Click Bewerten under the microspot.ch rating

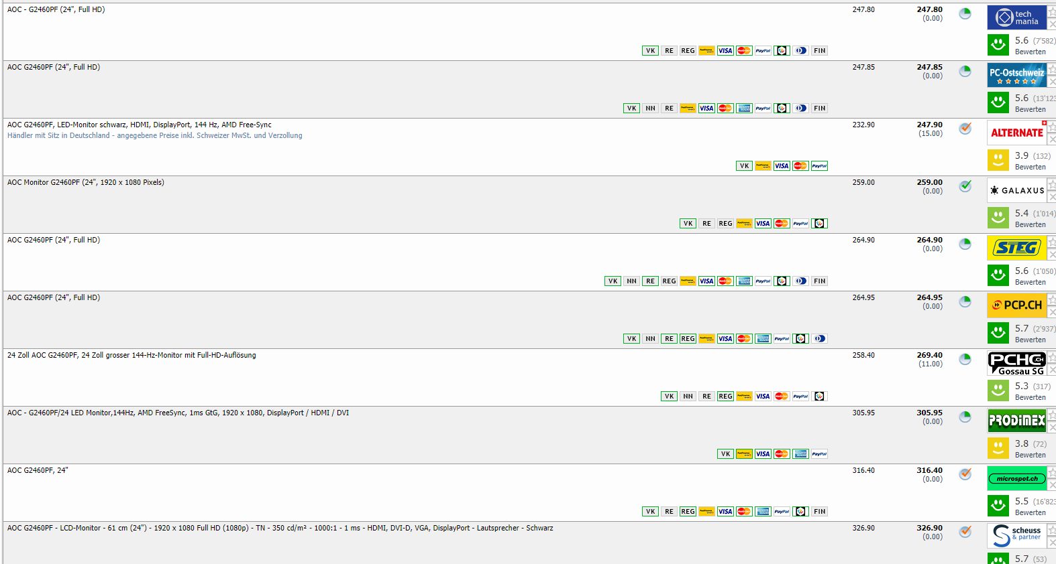pyautogui.click(x=1030, y=513)
